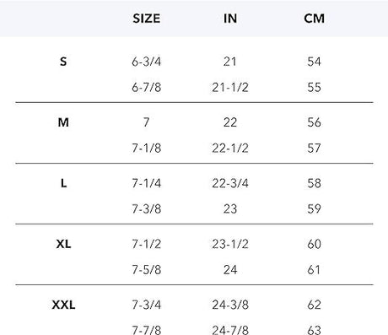This screenshot has width=388, height=335.
Task: Click the IN column header
Action: pyautogui.click(x=230, y=19)
